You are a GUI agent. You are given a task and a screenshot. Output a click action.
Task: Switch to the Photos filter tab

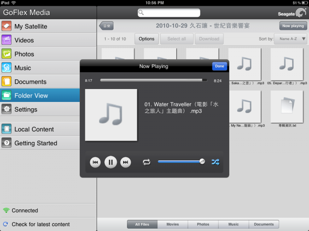point(203,224)
